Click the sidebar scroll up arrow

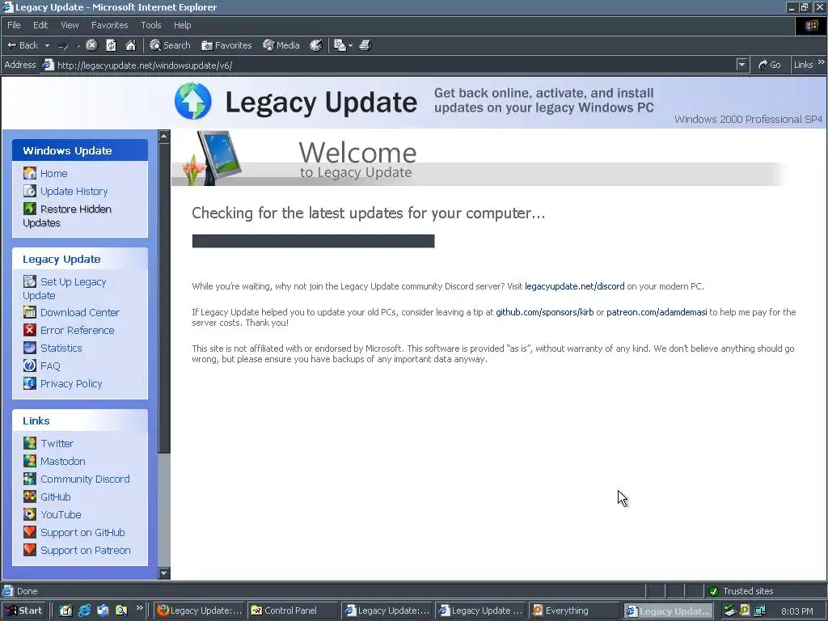click(164, 136)
